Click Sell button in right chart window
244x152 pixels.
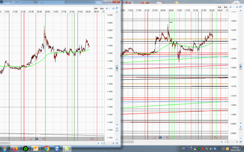coord(219,7)
